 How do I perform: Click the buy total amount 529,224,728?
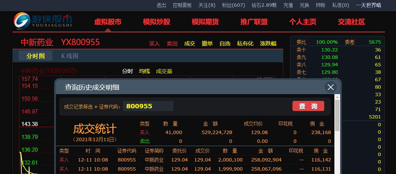click(x=217, y=132)
